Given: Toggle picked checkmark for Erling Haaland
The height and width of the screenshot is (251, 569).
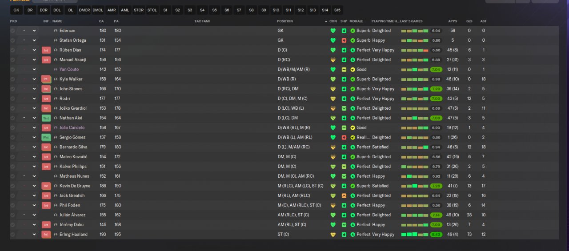Looking at the screenshot, I should (x=12, y=235).
